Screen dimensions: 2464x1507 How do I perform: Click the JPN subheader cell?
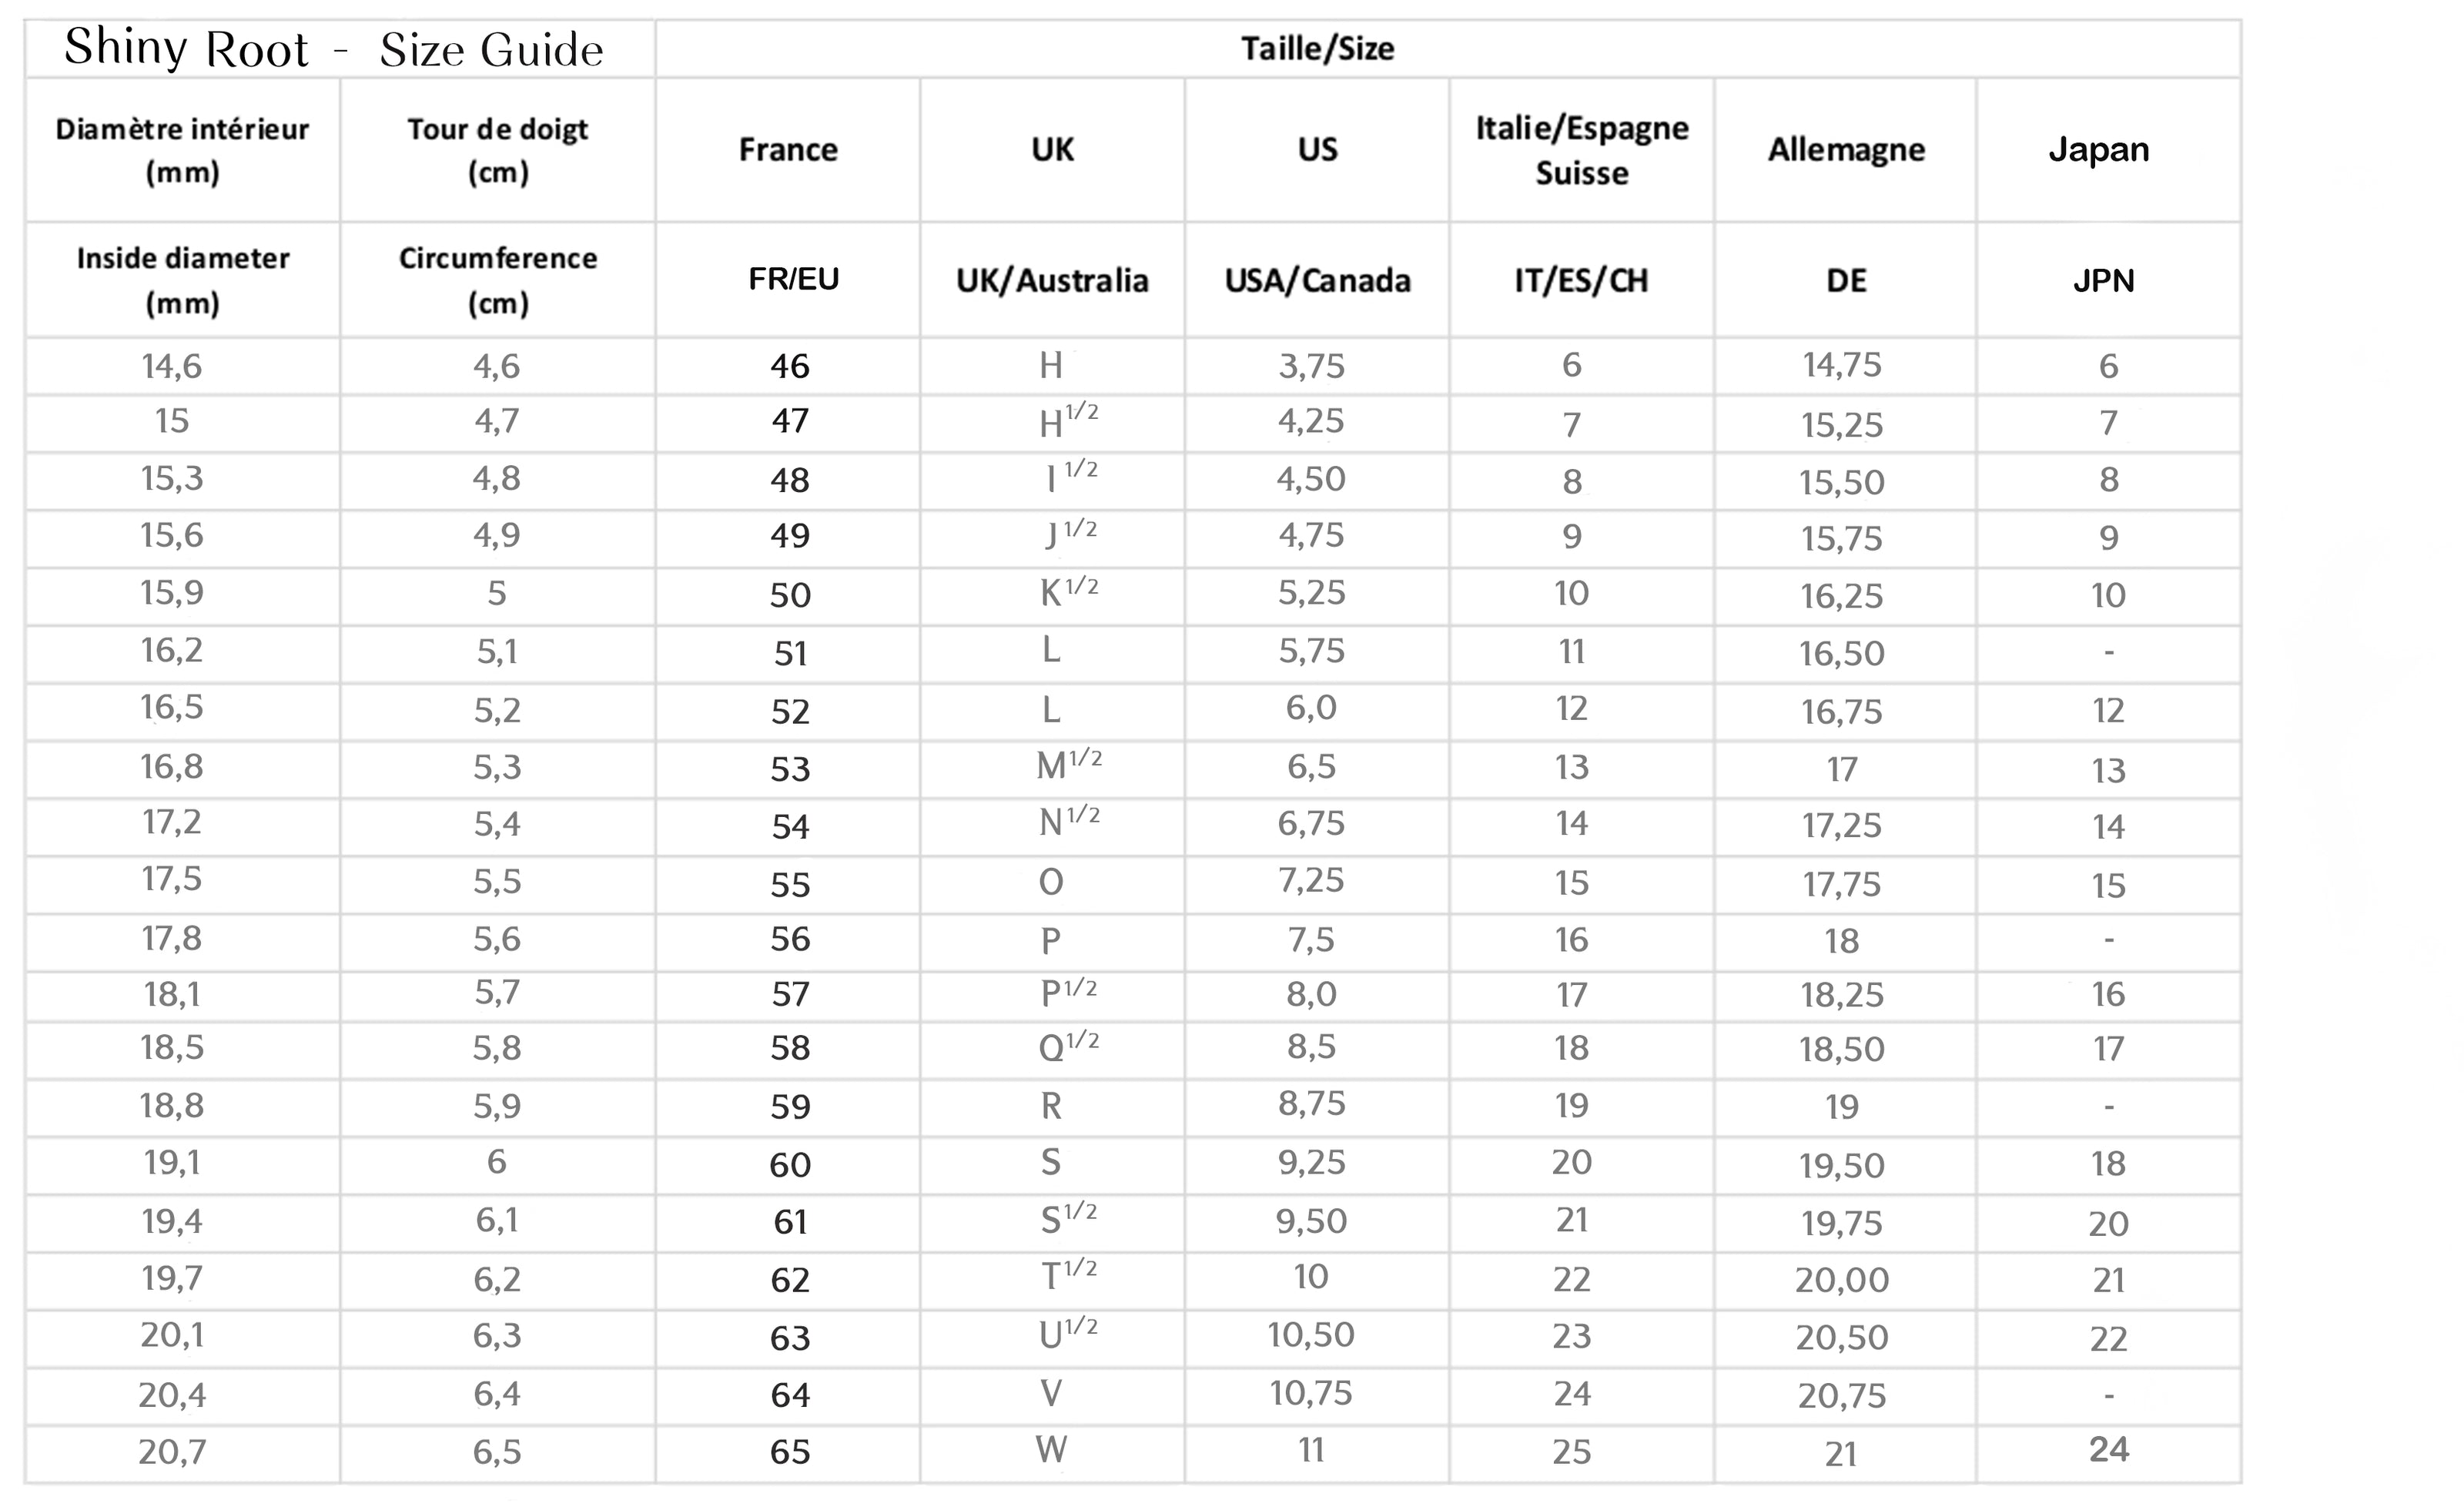pos(2103,281)
